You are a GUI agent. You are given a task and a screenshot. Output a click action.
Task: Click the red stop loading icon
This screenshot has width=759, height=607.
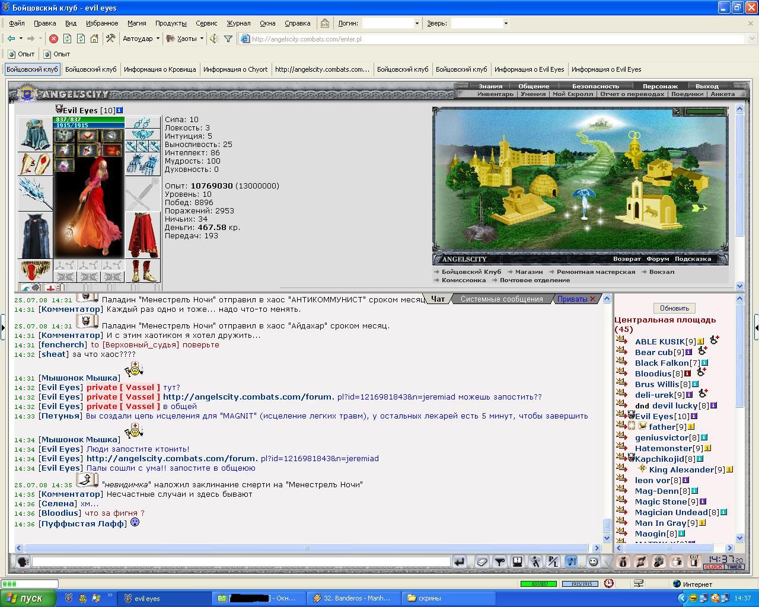tap(53, 39)
